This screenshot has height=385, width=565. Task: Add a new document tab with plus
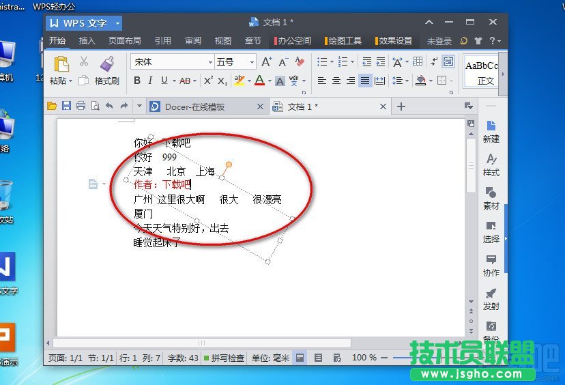[401, 106]
